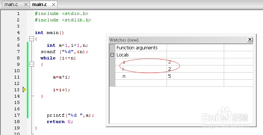Select variable a in the Watches list
This screenshot has width=263, height=135.
tap(124, 62)
